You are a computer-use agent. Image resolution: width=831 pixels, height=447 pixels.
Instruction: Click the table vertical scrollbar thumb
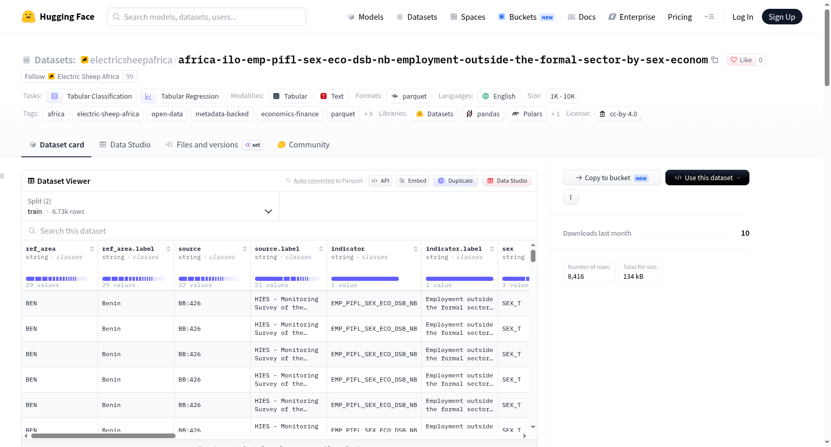coord(533,256)
